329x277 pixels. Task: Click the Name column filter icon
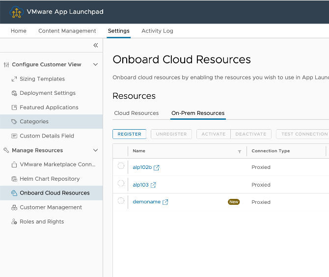[240, 151]
